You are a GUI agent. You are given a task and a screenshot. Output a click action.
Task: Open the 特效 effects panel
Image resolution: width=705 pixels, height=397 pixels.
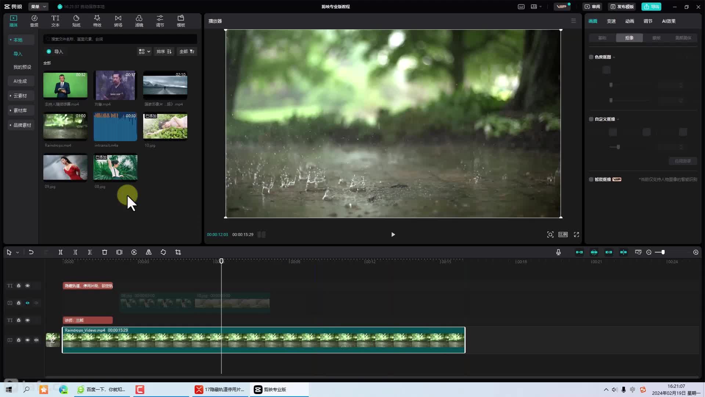click(97, 21)
